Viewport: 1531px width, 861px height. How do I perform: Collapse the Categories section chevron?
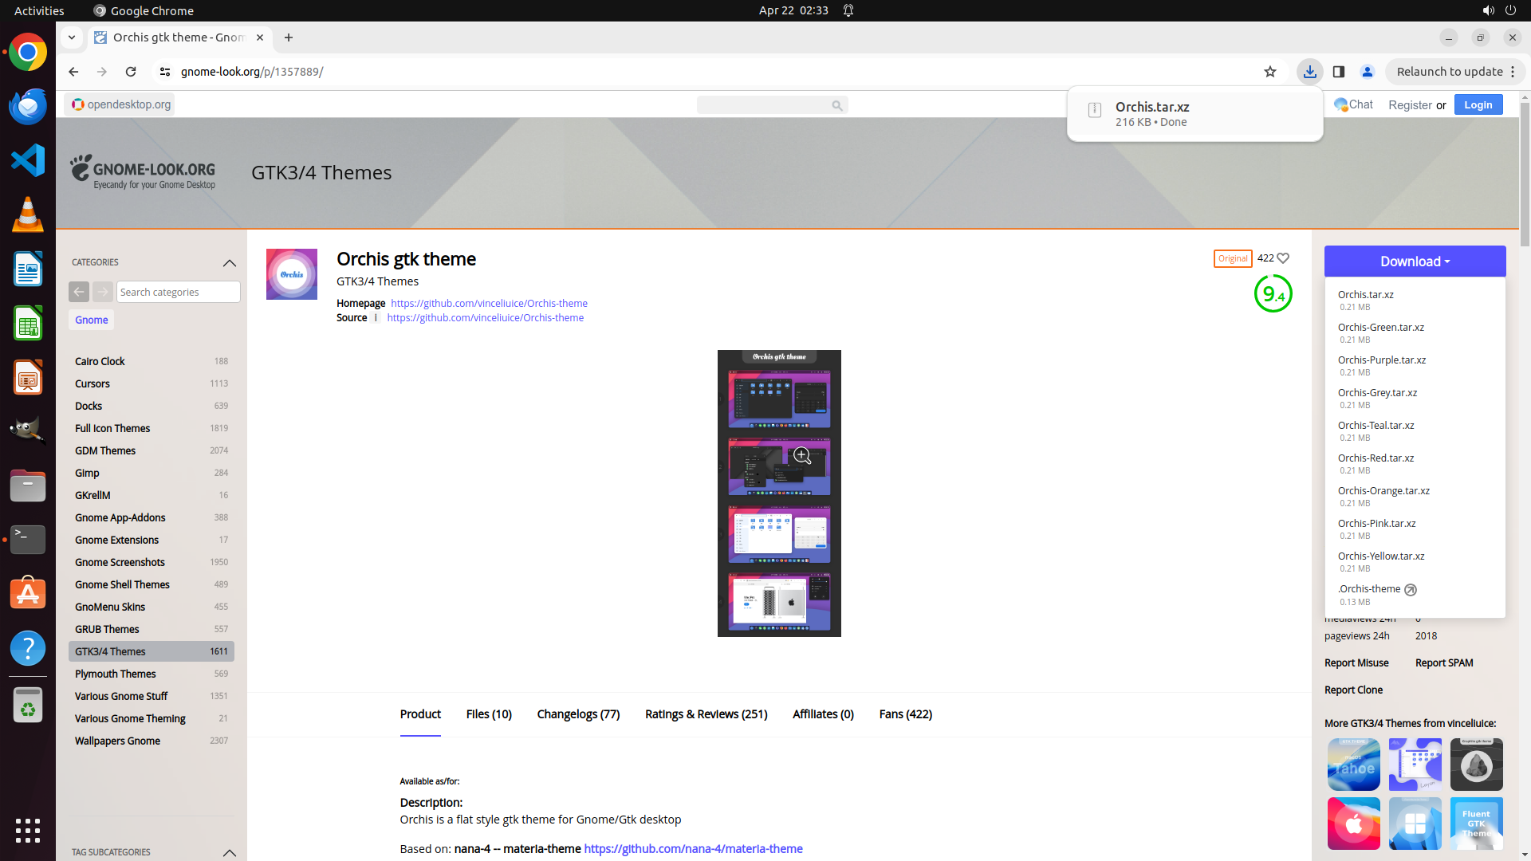click(x=230, y=262)
